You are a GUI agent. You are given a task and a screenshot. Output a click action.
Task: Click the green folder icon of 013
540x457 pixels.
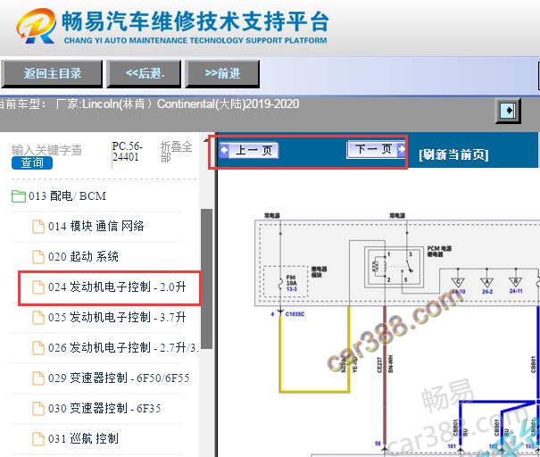click(x=19, y=196)
